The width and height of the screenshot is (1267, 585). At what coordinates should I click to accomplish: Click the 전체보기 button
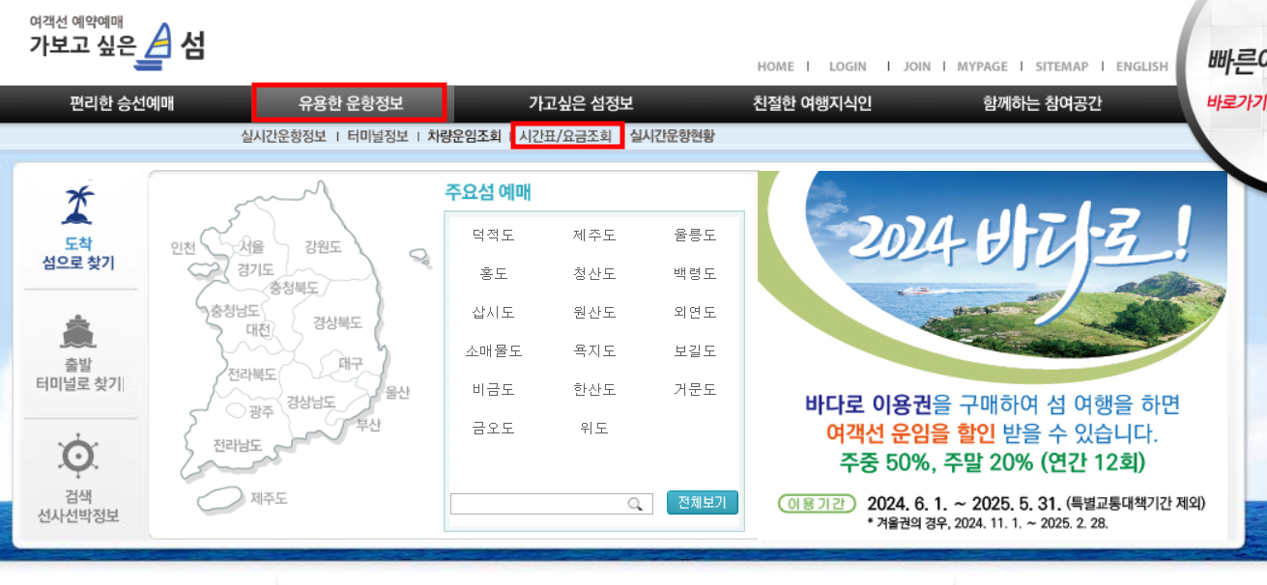[x=702, y=503]
